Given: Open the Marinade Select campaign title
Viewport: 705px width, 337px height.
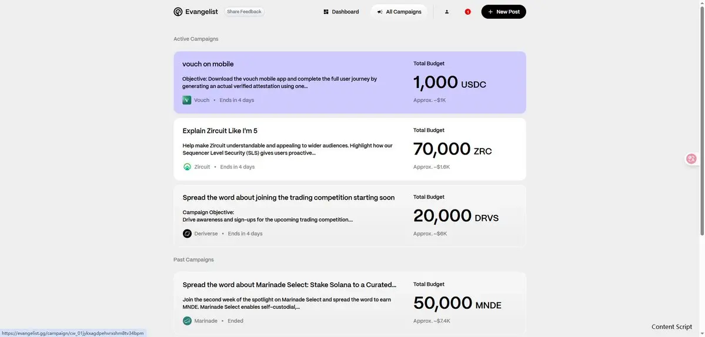Looking at the screenshot, I should tap(289, 285).
